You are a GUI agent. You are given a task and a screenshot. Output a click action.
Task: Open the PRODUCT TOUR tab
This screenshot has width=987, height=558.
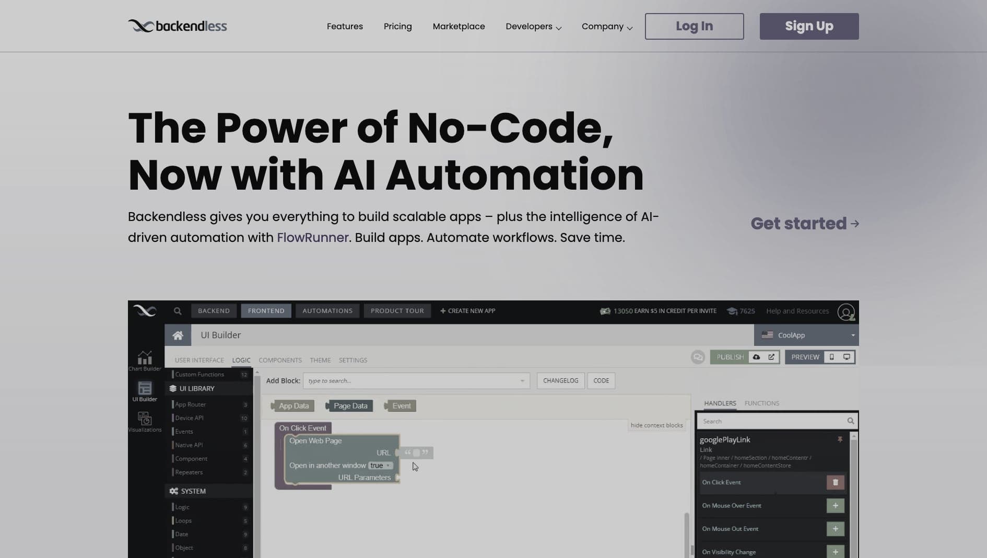pos(397,311)
